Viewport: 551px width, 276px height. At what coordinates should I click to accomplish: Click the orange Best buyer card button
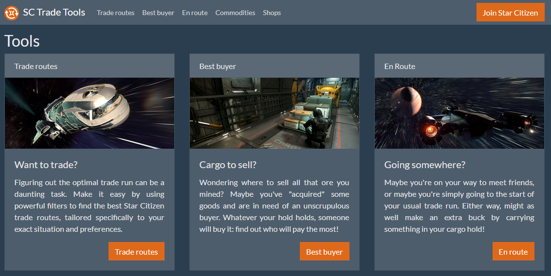[324, 251]
